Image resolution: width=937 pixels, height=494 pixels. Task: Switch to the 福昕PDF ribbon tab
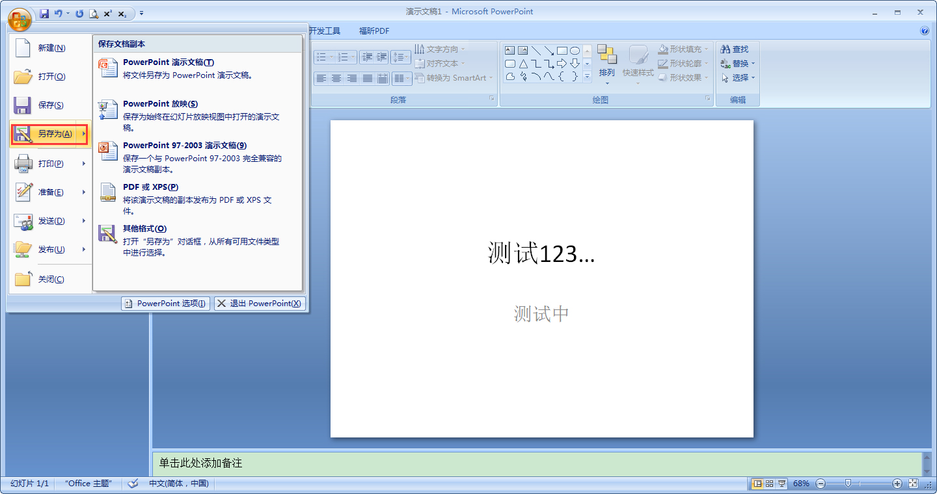[373, 31]
